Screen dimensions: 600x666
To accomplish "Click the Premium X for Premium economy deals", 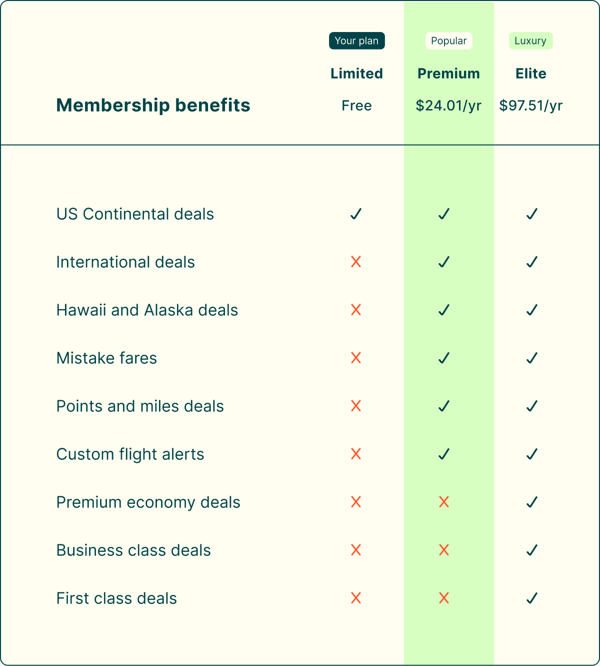I will click(x=444, y=502).
